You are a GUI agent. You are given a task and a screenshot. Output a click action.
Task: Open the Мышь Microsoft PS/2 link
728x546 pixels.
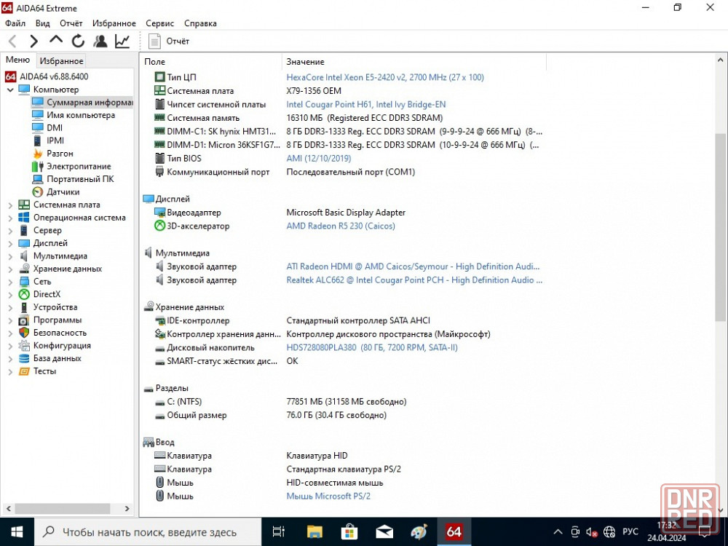[328, 496]
